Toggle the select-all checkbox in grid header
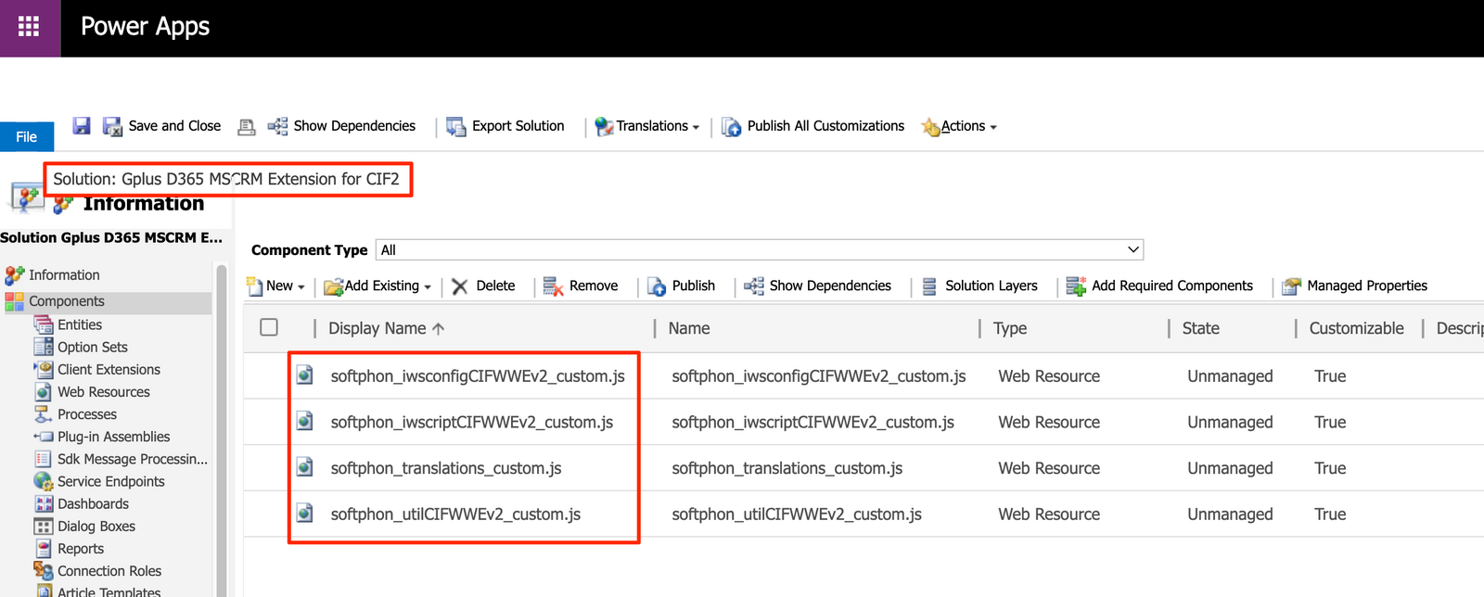Image resolution: width=1484 pixels, height=597 pixels. [x=269, y=327]
